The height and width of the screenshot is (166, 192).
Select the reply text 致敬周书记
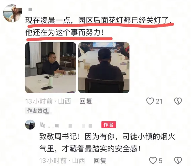point(58,137)
